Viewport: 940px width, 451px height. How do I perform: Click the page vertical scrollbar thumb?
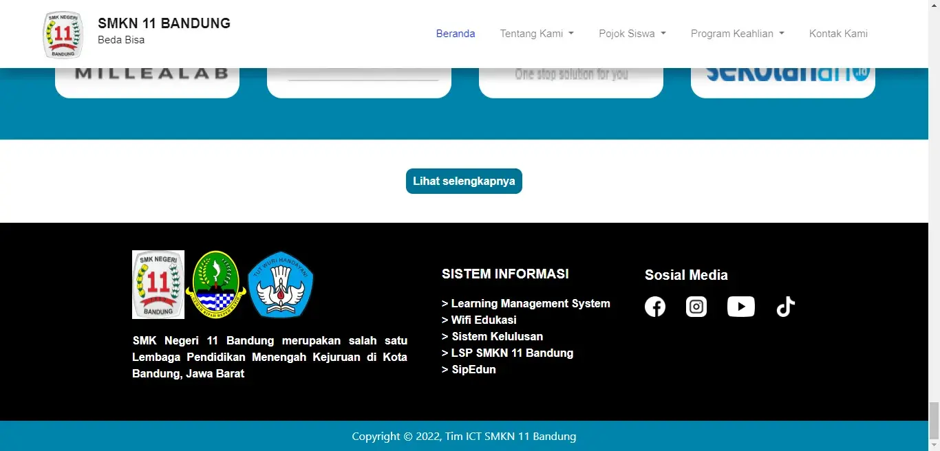coord(934,421)
